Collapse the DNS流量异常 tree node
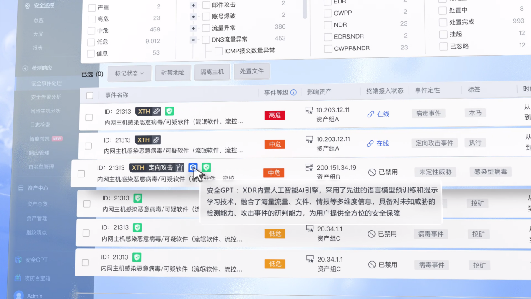The width and height of the screenshot is (531, 299). [193, 40]
